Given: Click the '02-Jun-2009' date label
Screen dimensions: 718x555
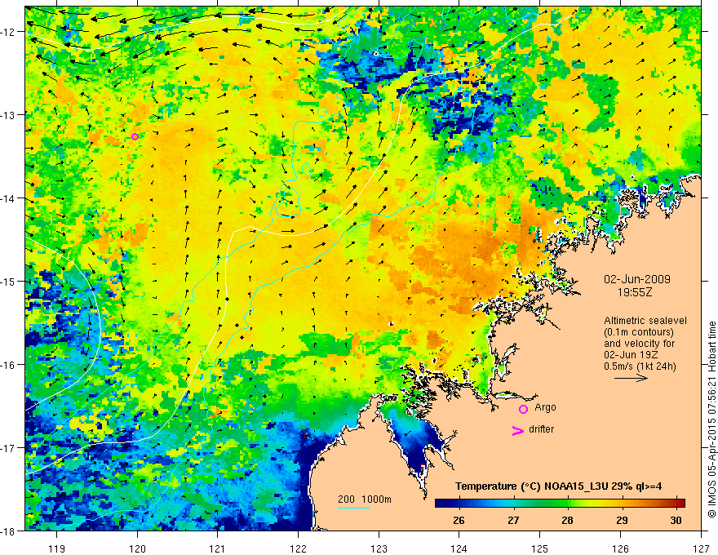Looking at the screenshot, I should point(637,279).
